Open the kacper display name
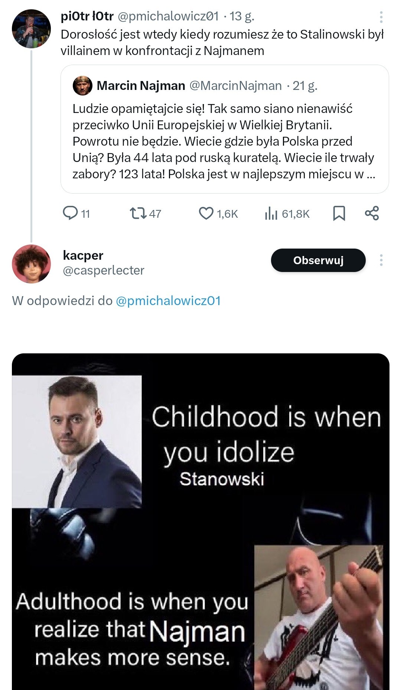 83,255
